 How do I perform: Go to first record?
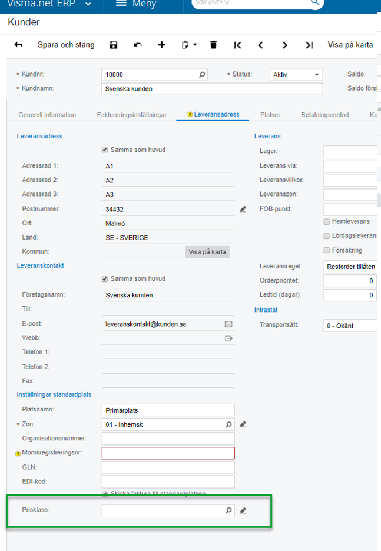(x=237, y=45)
